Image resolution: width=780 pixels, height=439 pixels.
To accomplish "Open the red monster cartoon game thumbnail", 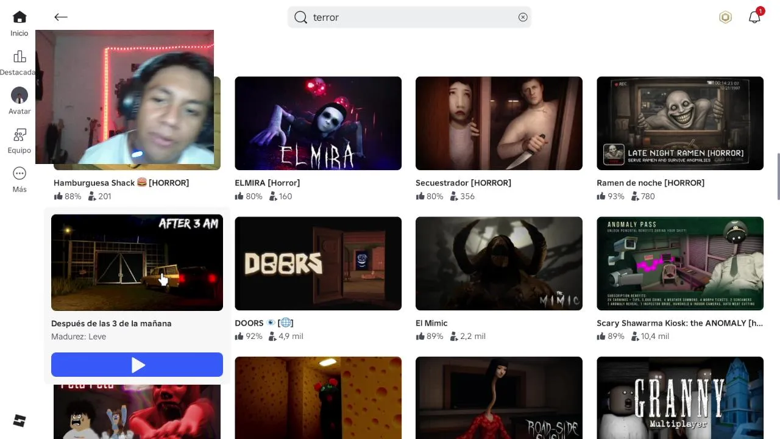I will 137,412.
